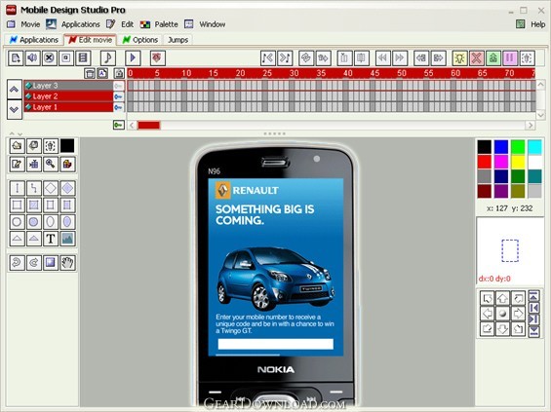Pick the blue color swatch
Image resolution: width=551 pixels, height=412 pixels.
[501, 147]
